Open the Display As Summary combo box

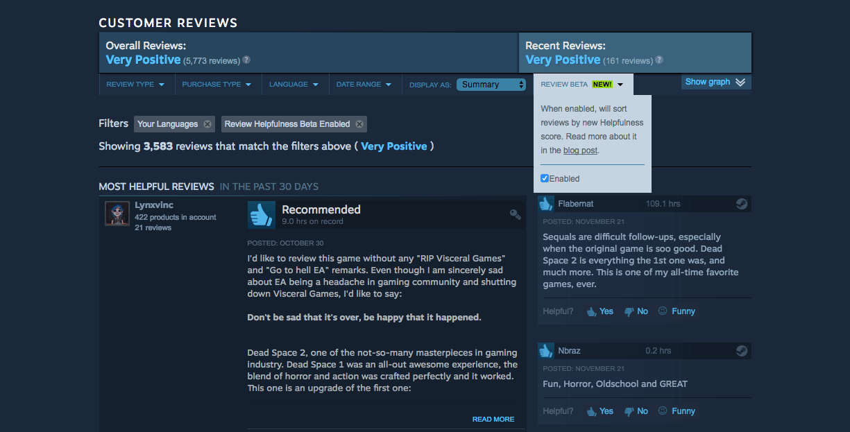(491, 85)
